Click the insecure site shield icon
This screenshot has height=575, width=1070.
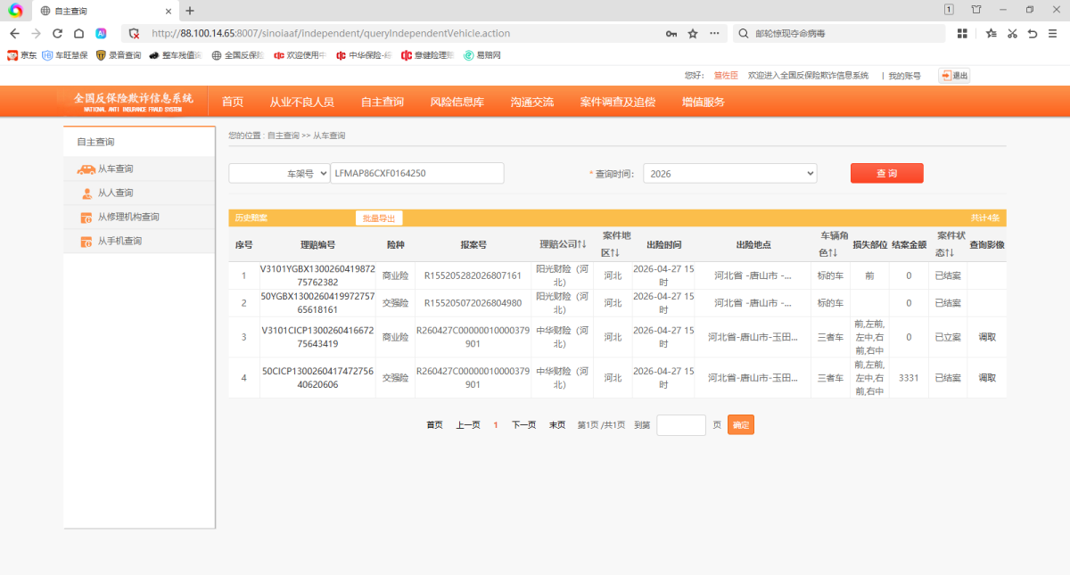pyautogui.click(x=135, y=34)
